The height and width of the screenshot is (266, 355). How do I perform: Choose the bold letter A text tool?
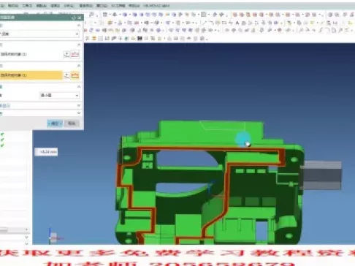click(237, 23)
